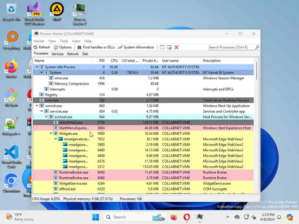Open Chromium desktop icon
Viewport: 299px width, 224px height.
coord(11,183)
